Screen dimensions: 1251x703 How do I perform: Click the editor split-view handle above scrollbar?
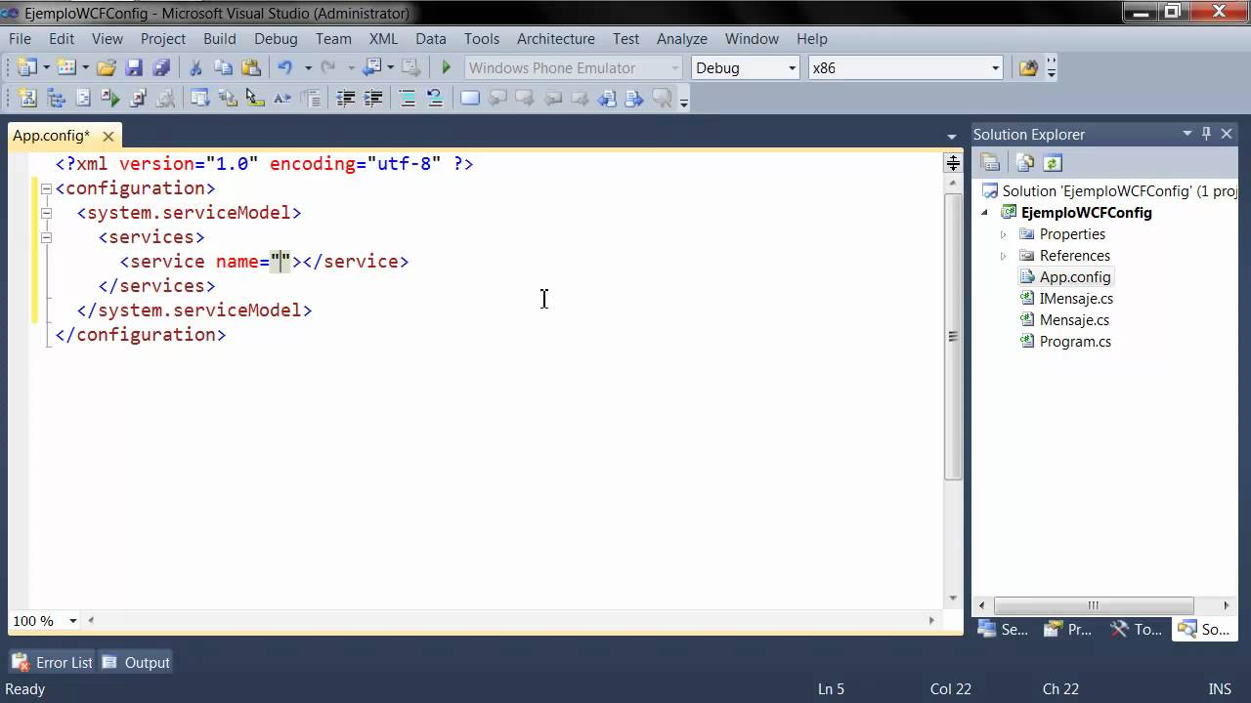click(953, 163)
